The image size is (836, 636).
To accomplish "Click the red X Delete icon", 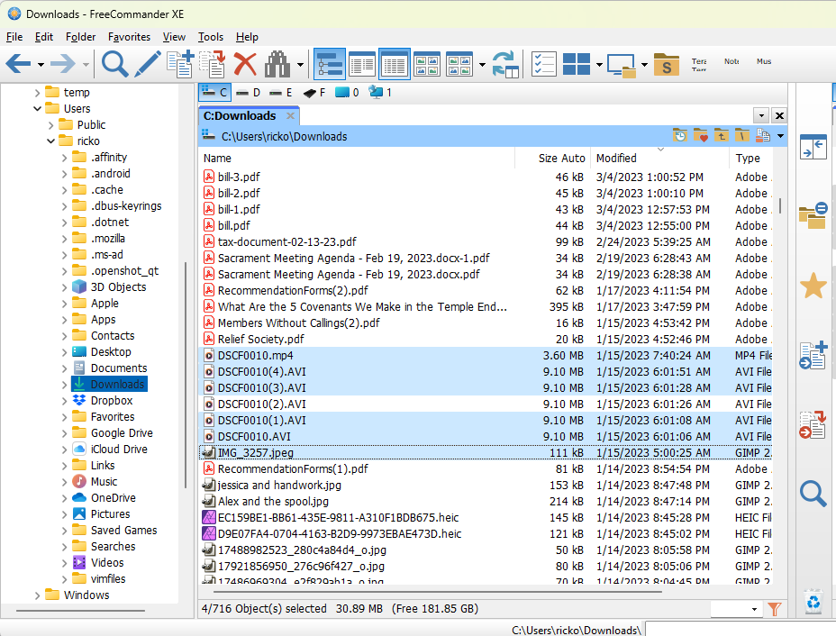I will (245, 64).
